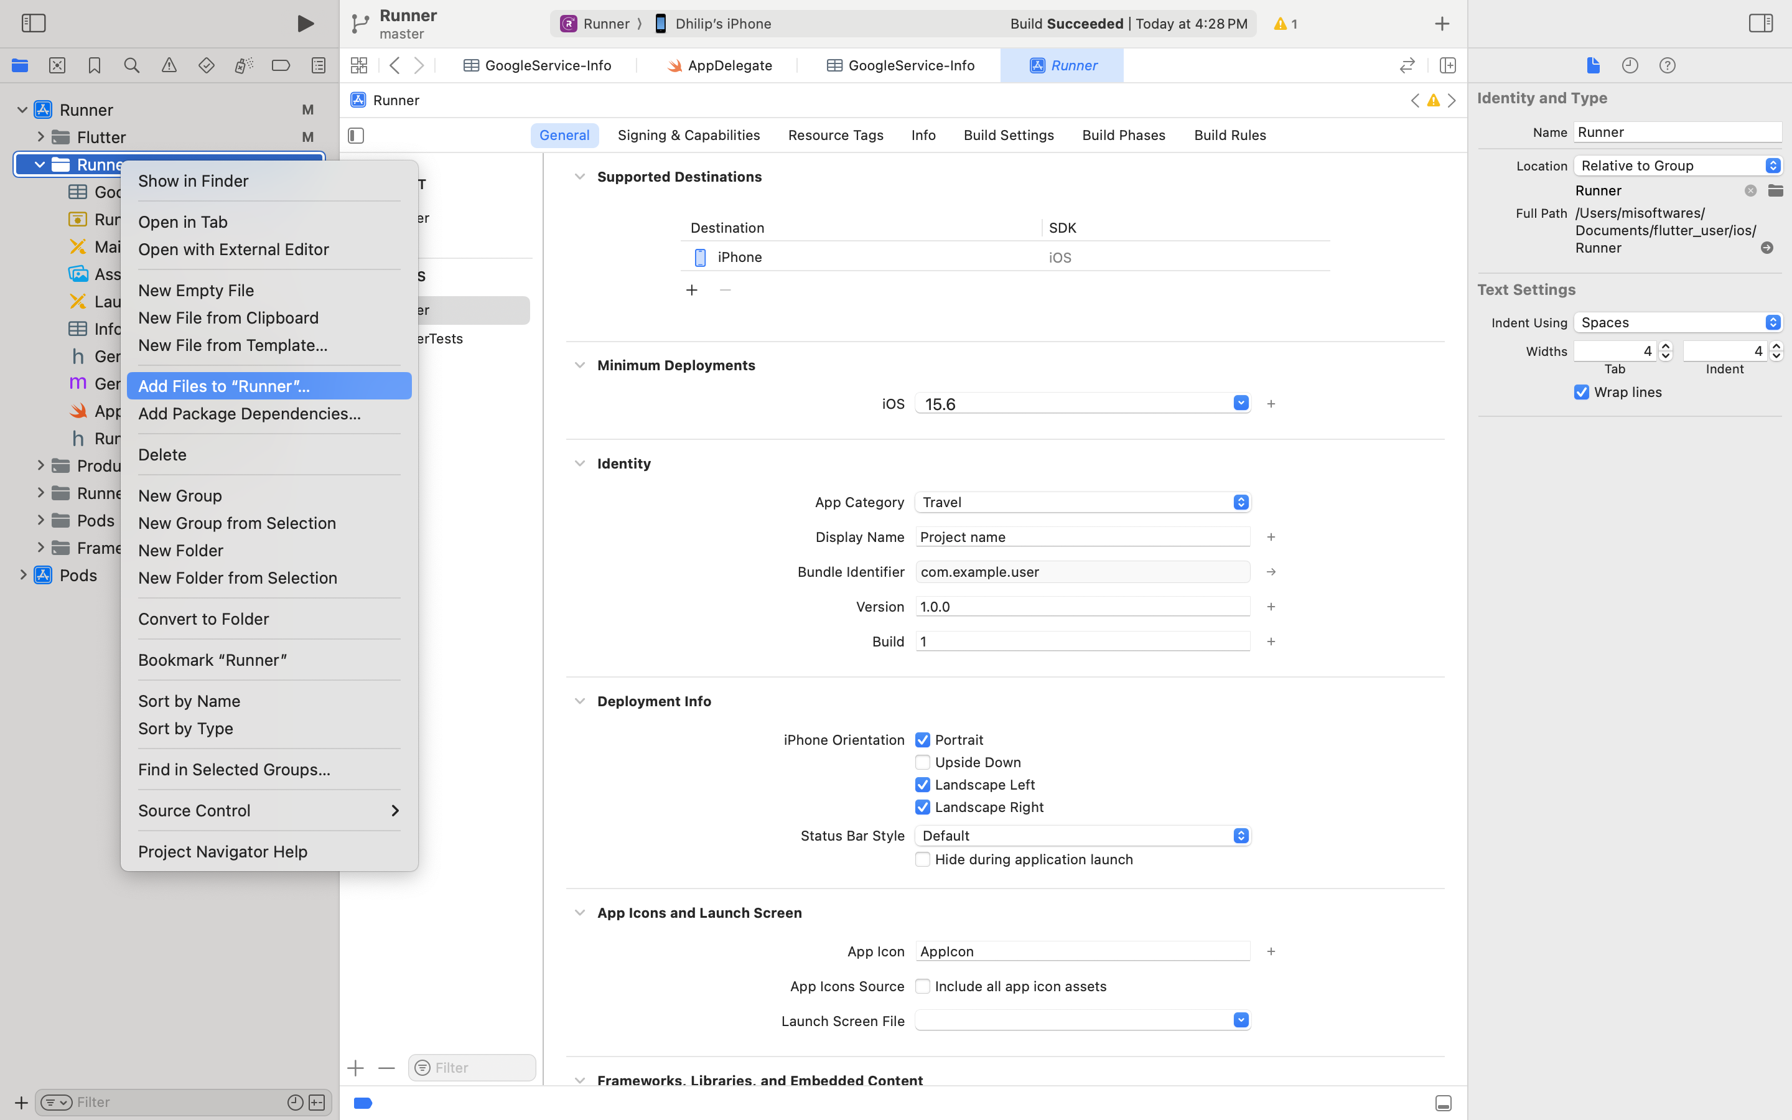Open the Find navigator magnifier icon
The image size is (1792, 1120).
[132, 66]
